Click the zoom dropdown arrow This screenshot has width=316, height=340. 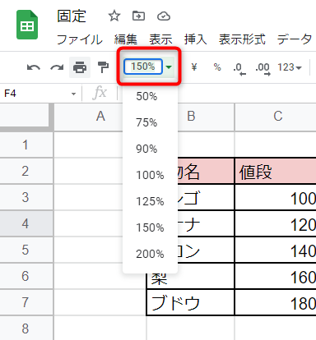coord(169,67)
